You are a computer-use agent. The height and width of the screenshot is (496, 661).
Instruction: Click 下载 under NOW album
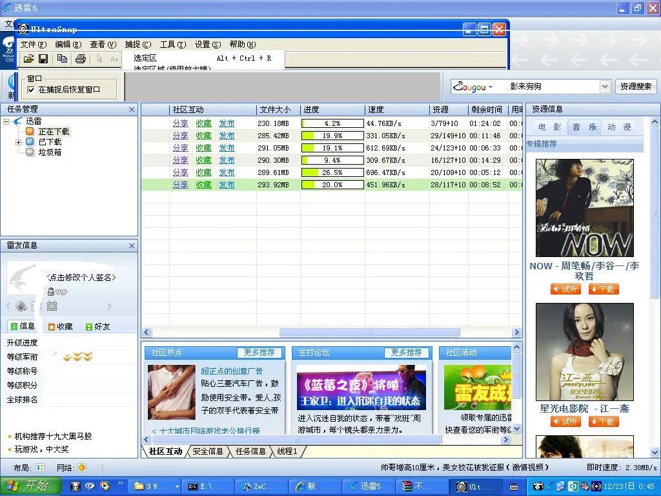coord(604,289)
